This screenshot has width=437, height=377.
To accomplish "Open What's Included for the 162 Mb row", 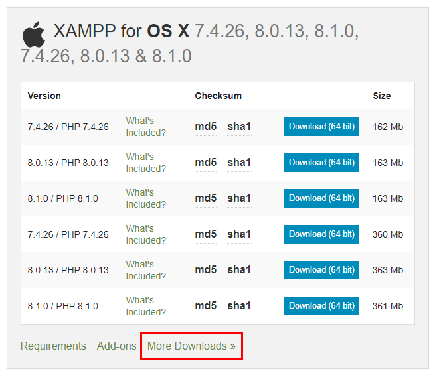I will 145,127.
